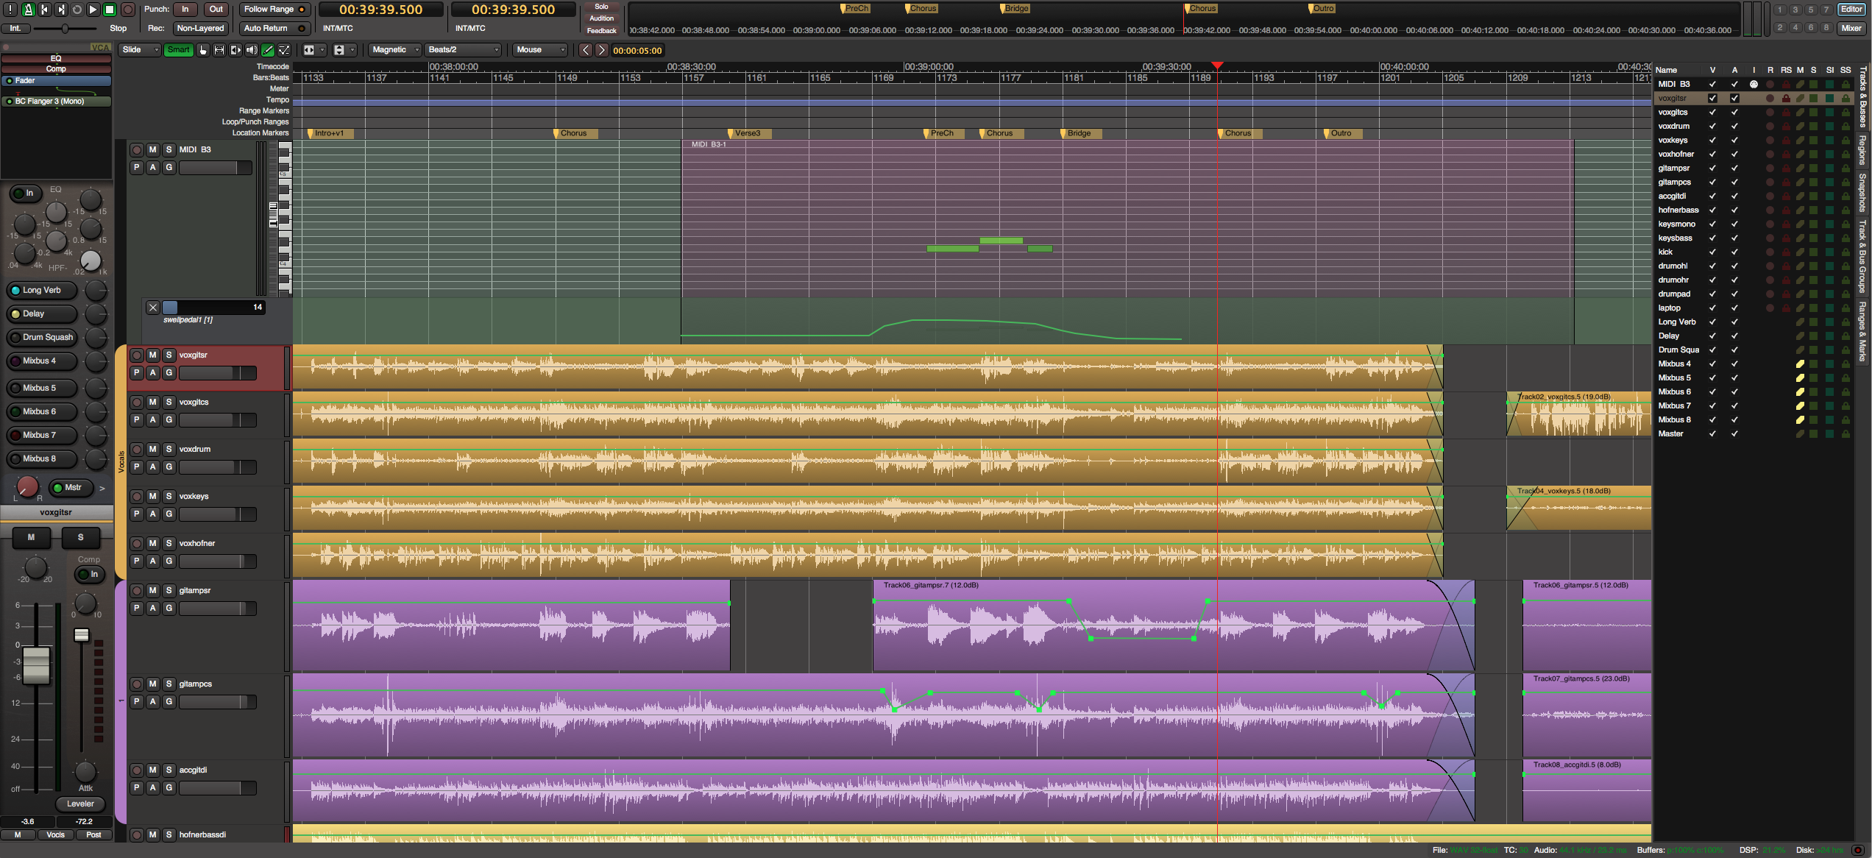This screenshot has width=1872, height=858.
Task: Open the Int. sync source dropdown
Action: [x=15, y=29]
